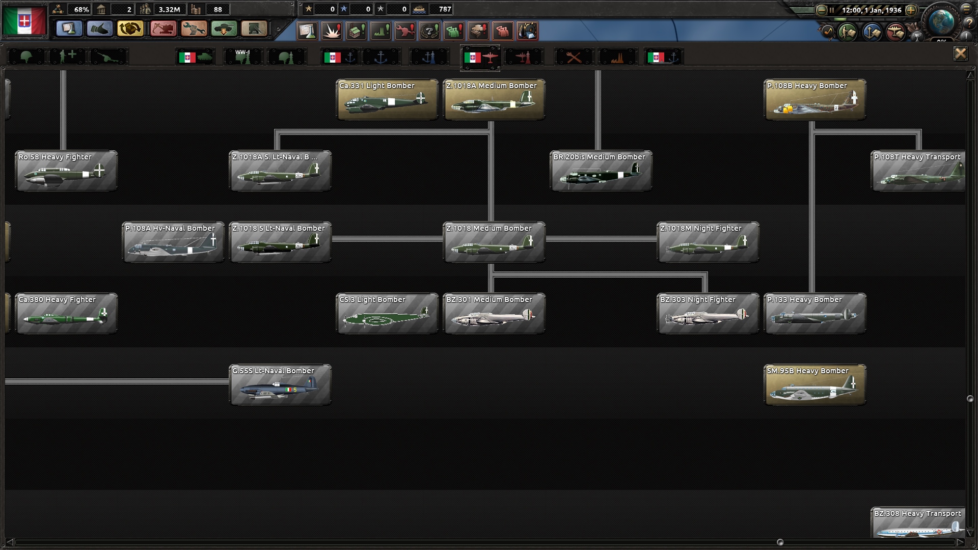This screenshot has height=550, width=978.
Task: Select Z.1018A Medium Bomber technology
Action: coord(494,99)
